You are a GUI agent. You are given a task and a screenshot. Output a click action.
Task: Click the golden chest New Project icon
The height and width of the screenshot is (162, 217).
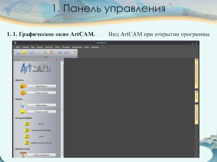(23, 86)
